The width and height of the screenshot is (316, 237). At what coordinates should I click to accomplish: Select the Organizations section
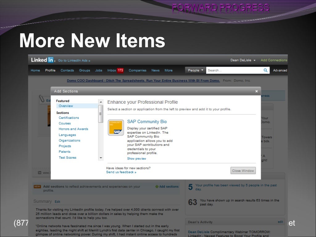pos(69,140)
